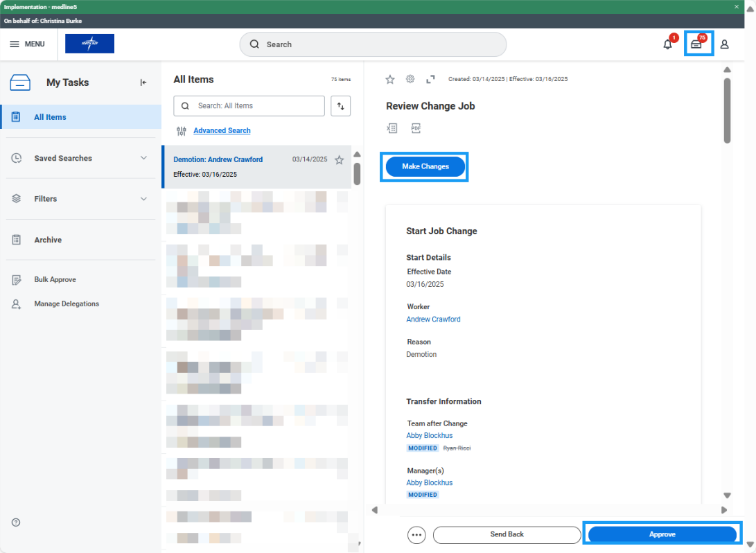Open the Advanced Search link
Viewport: 756px width, 553px height.
click(222, 130)
